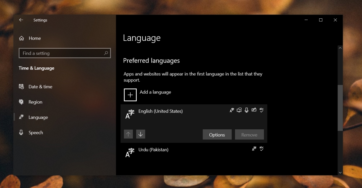Move English down with the down arrow

pos(141,134)
